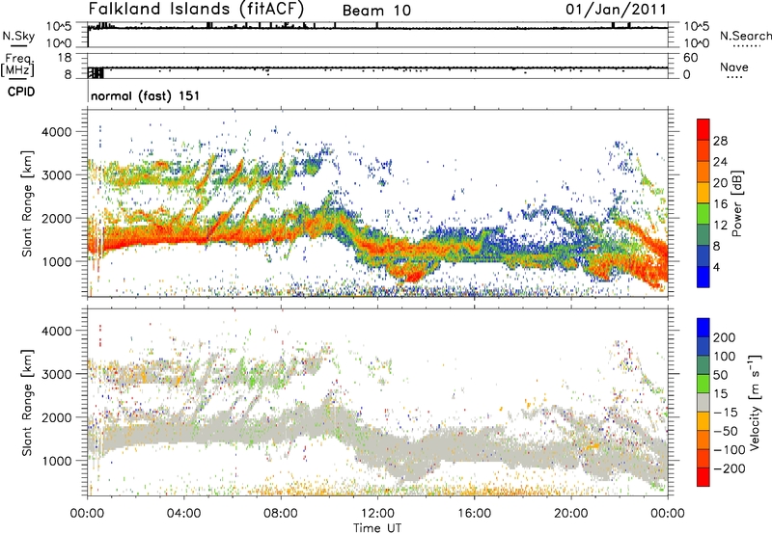The width and height of the screenshot is (772, 534).
Task: Click 'Slant Range [km]' label of power panel
Action: point(27,203)
